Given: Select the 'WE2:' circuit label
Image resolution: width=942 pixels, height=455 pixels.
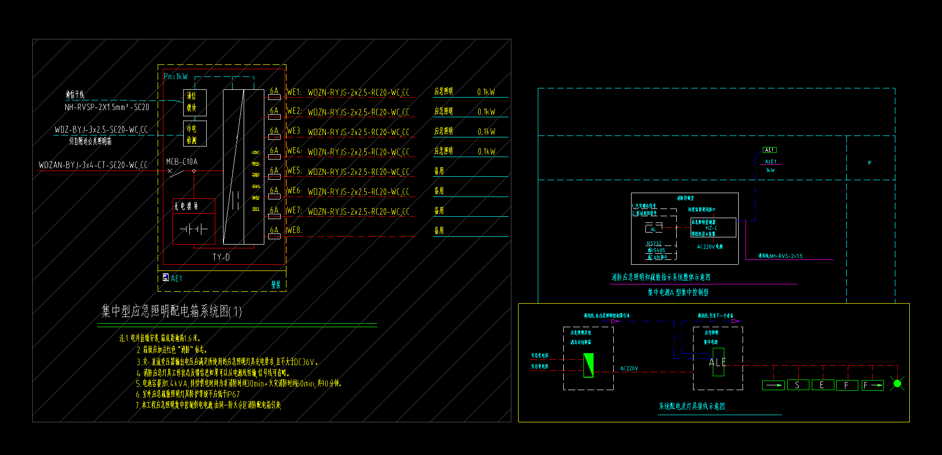Looking at the screenshot, I should point(294,111).
